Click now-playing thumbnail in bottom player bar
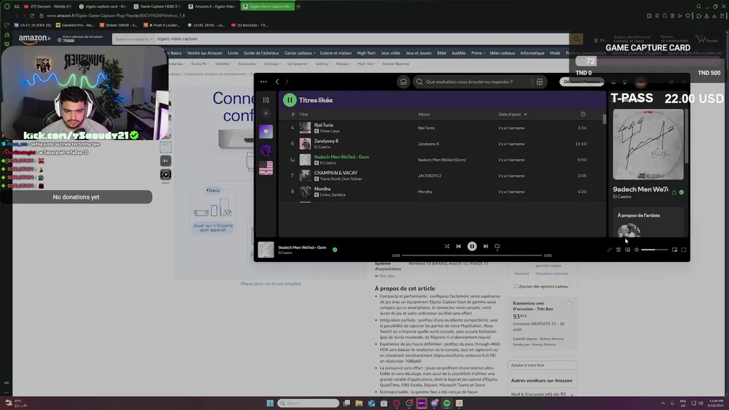The image size is (729, 410). [265, 249]
